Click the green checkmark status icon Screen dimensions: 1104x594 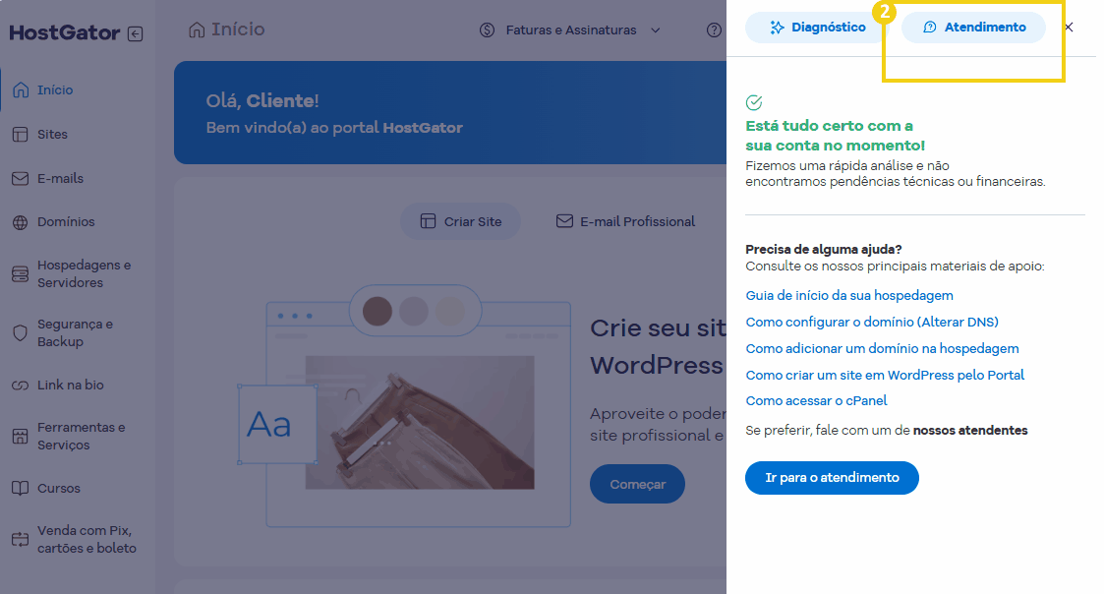pos(754,103)
